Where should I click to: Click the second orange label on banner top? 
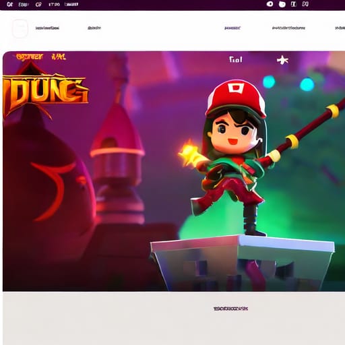click(x=59, y=57)
